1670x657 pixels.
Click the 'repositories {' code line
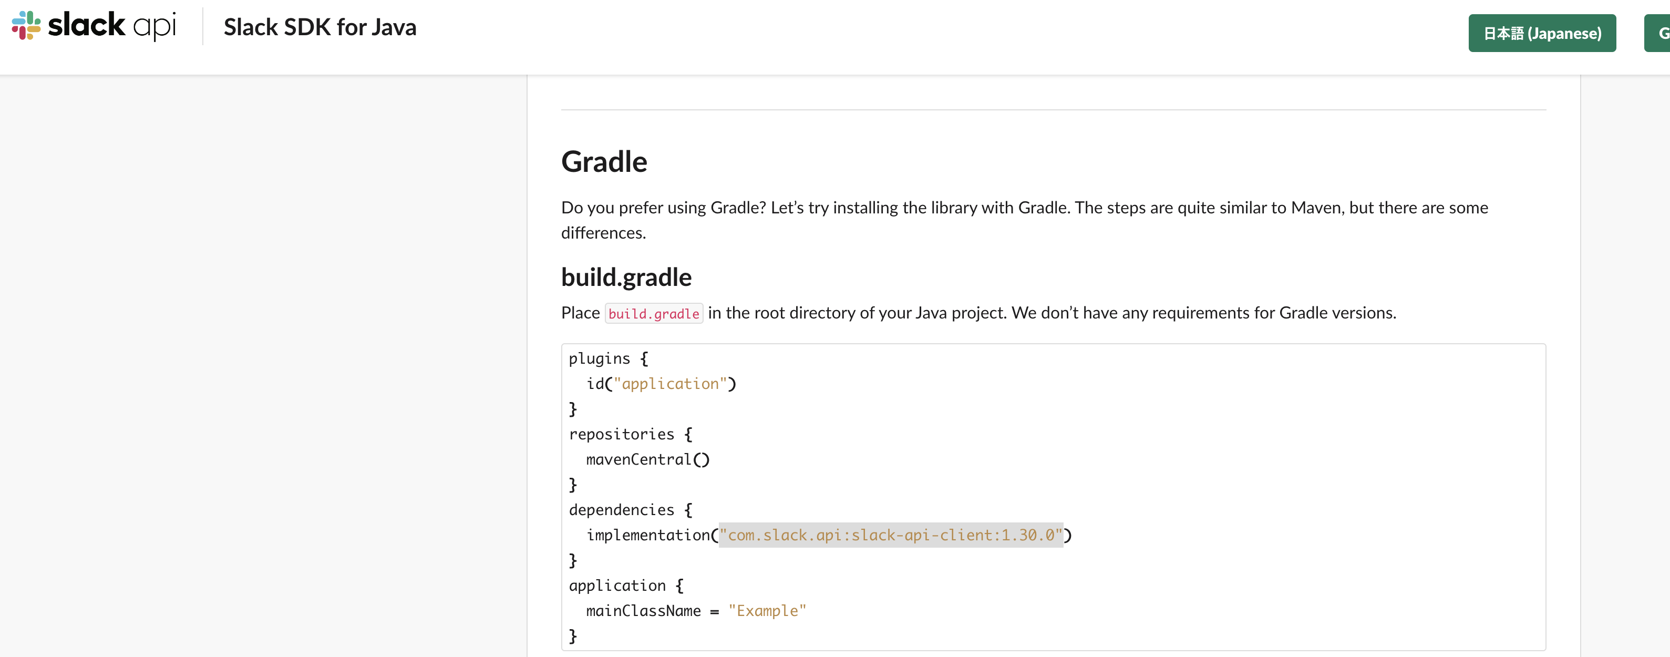pos(630,435)
